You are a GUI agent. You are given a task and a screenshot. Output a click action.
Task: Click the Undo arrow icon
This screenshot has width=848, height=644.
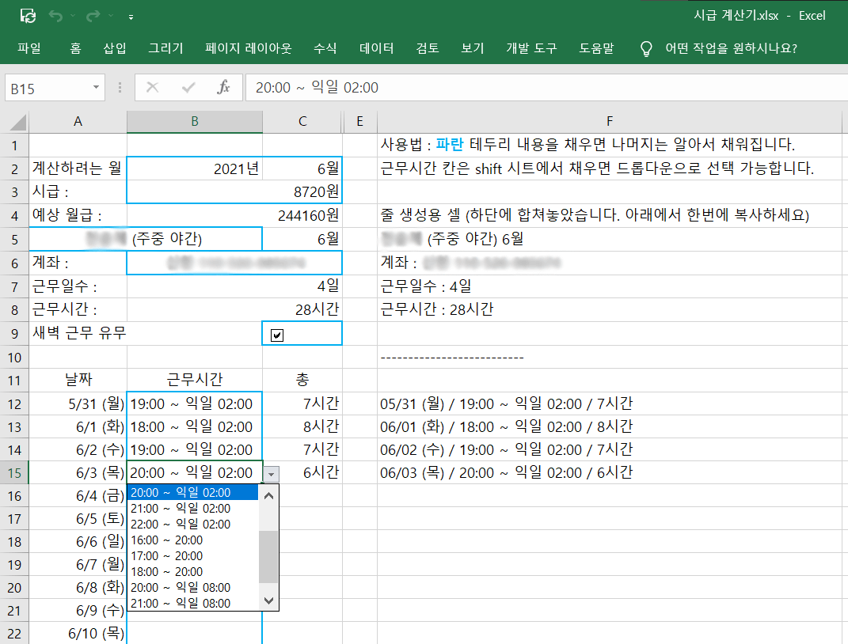[55, 16]
